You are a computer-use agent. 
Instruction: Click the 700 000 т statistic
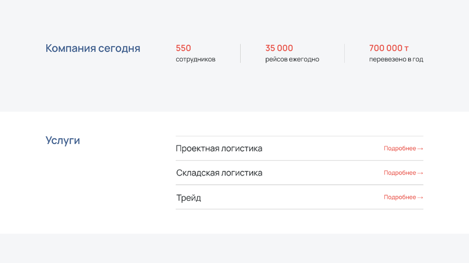tap(389, 48)
